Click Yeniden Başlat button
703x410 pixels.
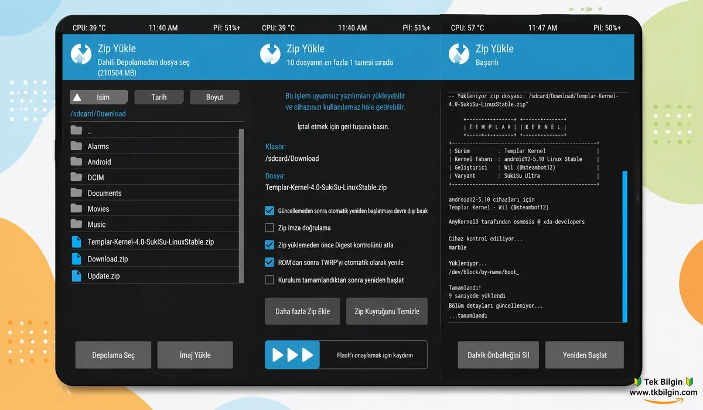pyautogui.click(x=585, y=355)
